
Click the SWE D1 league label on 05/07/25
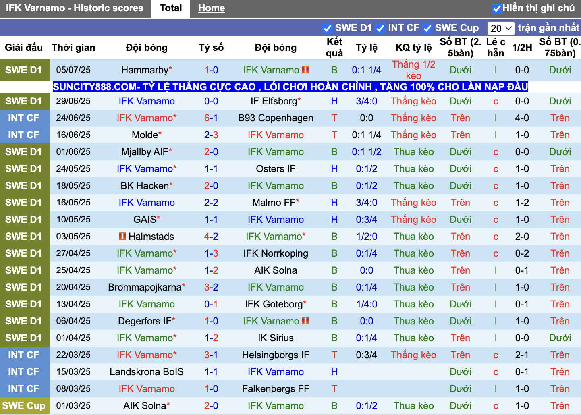tap(24, 70)
